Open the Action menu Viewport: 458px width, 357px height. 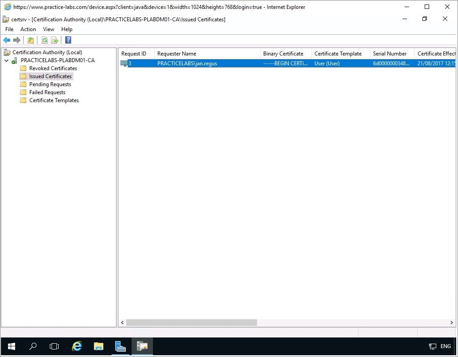click(28, 29)
